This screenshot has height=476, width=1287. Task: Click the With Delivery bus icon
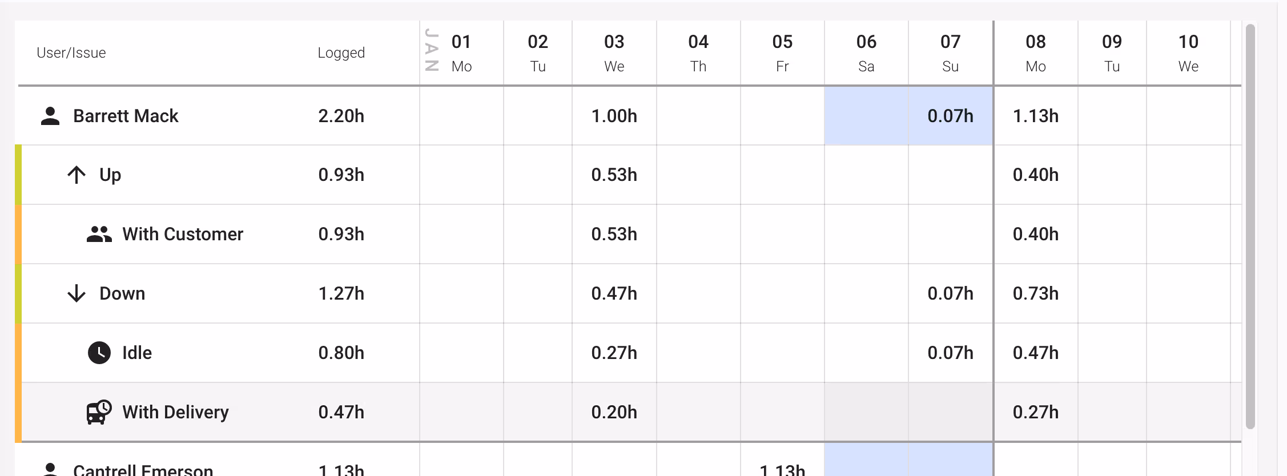click(99, 412)
